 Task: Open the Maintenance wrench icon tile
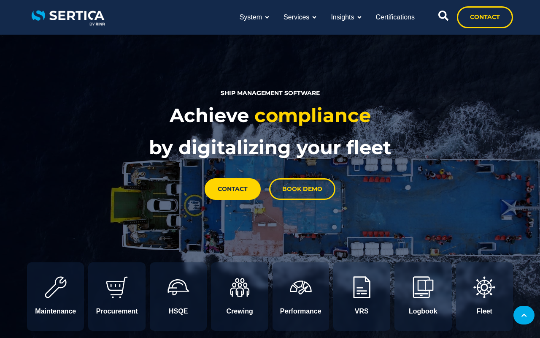pyautogui.click(x=56, y=287)
